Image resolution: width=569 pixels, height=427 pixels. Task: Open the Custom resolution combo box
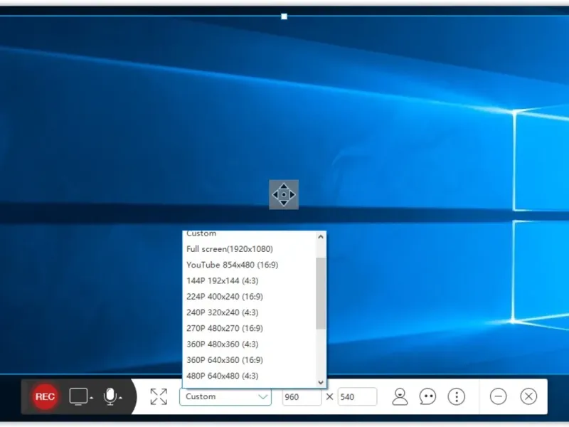pyautogui.click(x=225, y=396)
